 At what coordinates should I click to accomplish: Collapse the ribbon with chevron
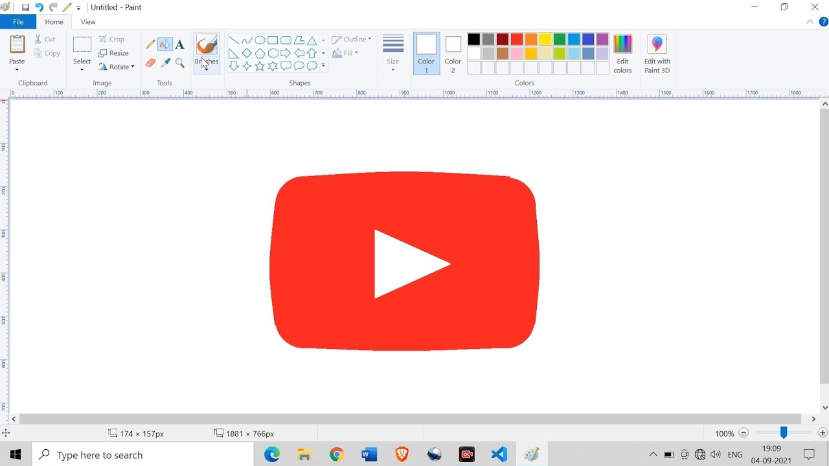[x=810, y=22]
